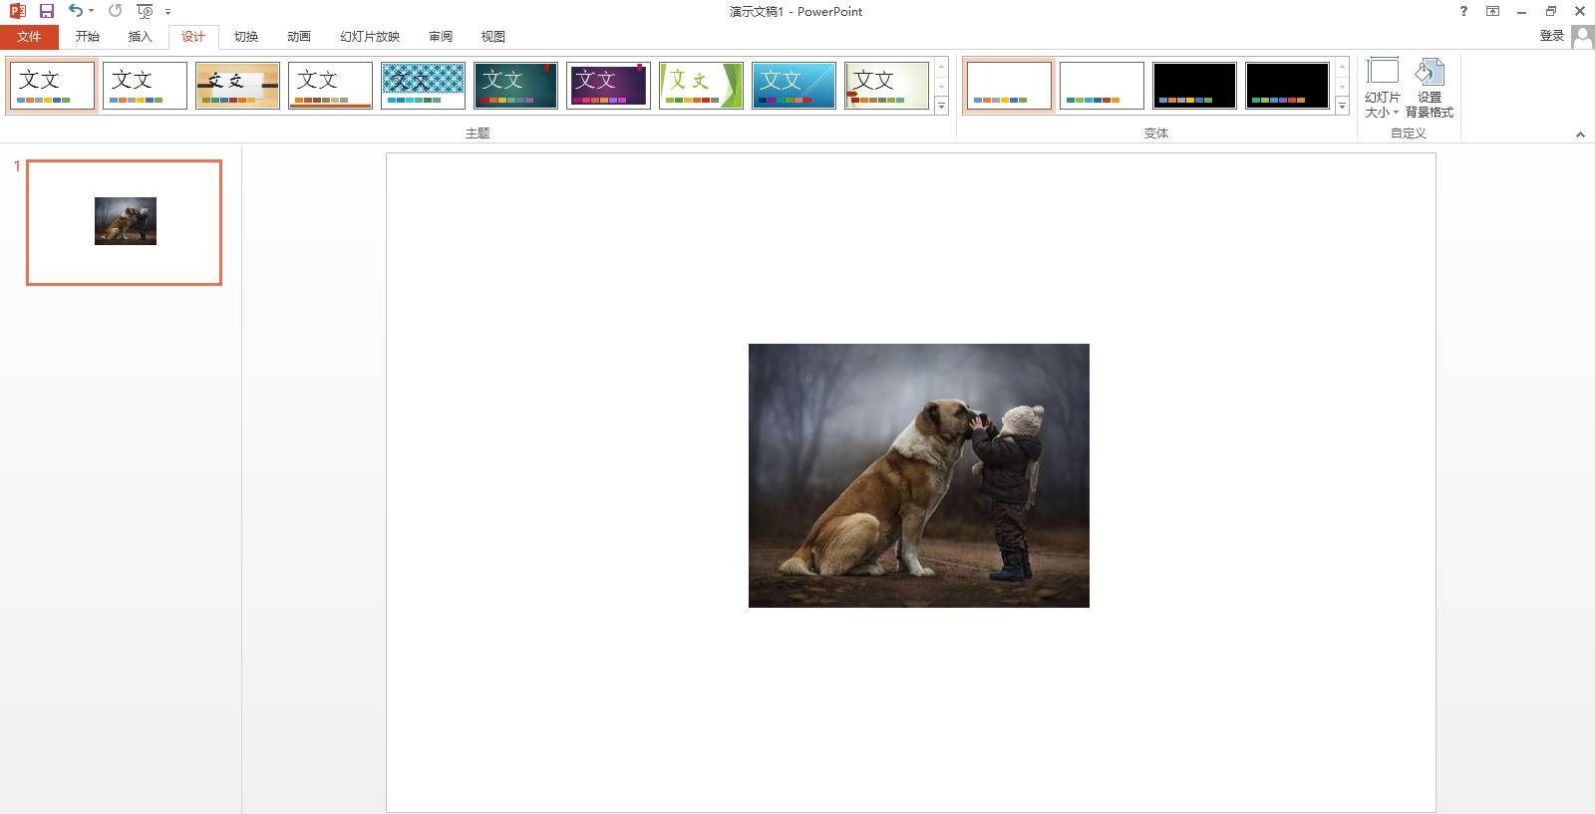Open the 幻灯片大小 dropdown
Screen dimensions: 1595x814
[1383, 89]
